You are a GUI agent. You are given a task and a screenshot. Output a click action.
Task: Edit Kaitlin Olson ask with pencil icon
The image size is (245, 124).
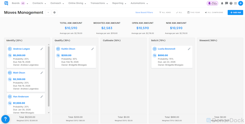93,49
